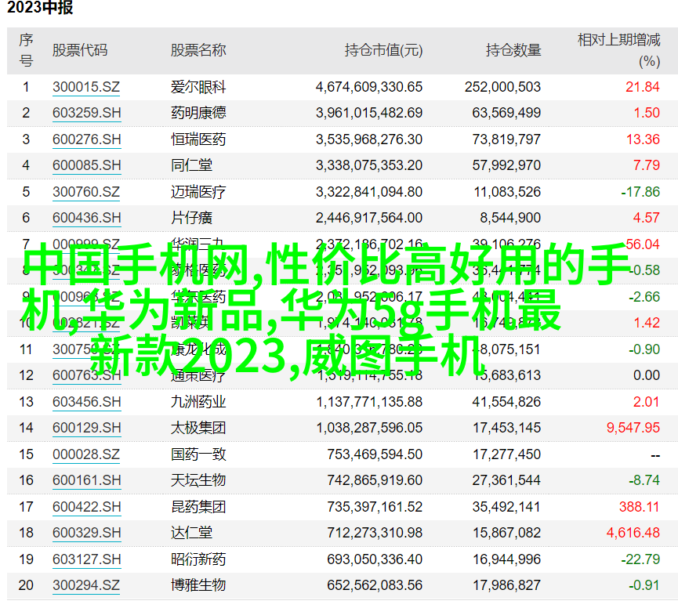Select stock name 迈瑞医疗
Image resolution: width=678 pixels, height=608 pixels.
coord(198,192)
